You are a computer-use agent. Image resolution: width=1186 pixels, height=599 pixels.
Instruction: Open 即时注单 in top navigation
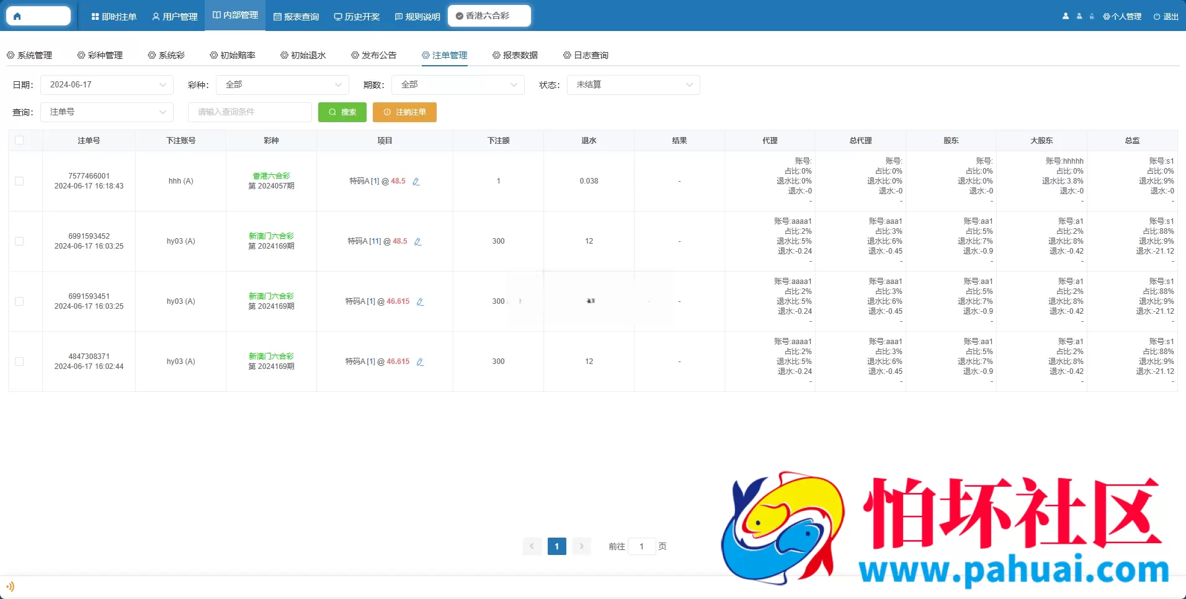(x=114, y=17)
